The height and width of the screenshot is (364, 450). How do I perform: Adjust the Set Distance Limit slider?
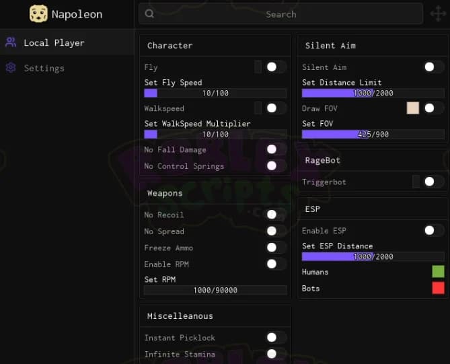click(x=373, y=93)
